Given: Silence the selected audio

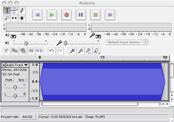Looking at the screenshot, I should pos(39,51).
